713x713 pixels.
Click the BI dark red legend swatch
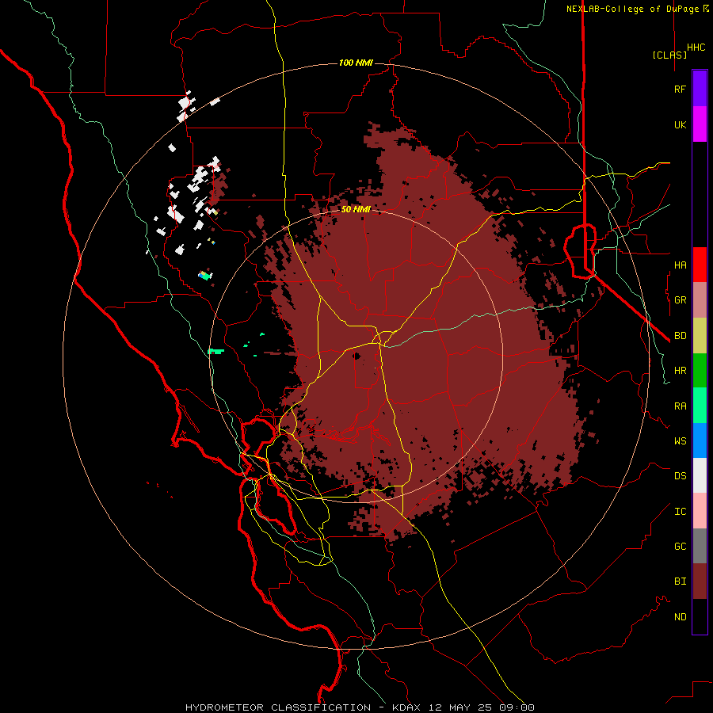(700, 581)
